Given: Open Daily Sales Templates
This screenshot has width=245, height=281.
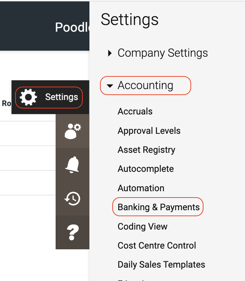Looking at the screenshot, I should click(161, 264).
